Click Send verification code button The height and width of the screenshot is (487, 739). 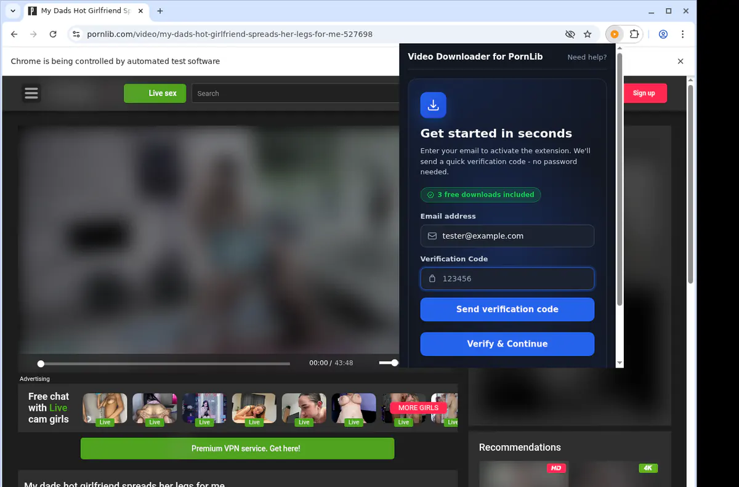507,310
